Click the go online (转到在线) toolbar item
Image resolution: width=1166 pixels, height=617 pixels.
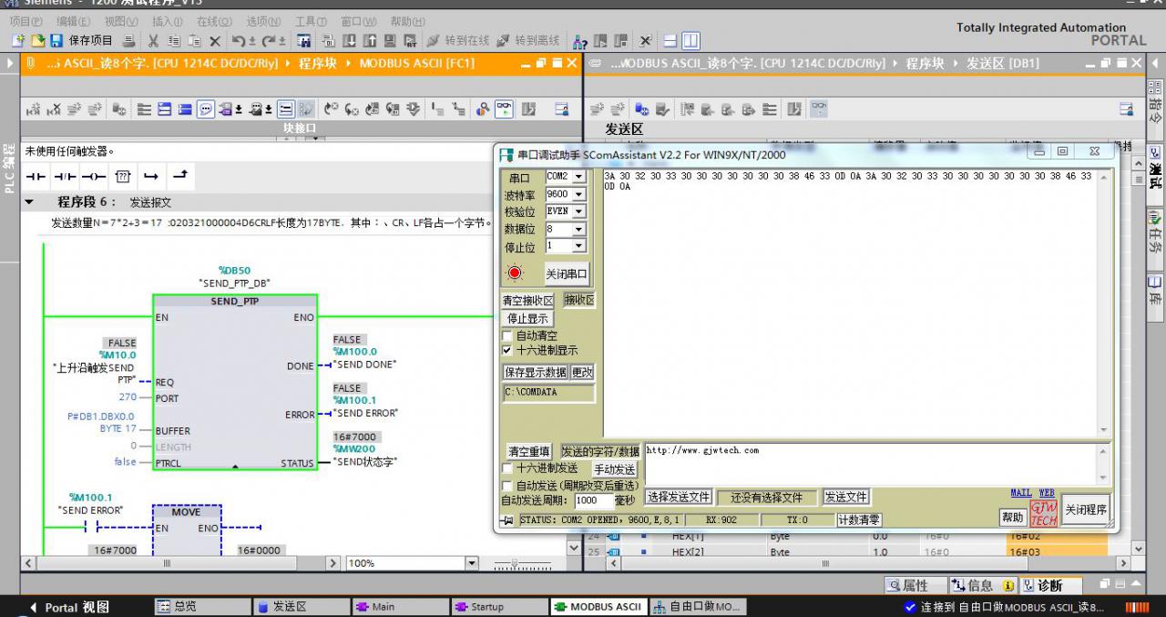coord(458,40)
